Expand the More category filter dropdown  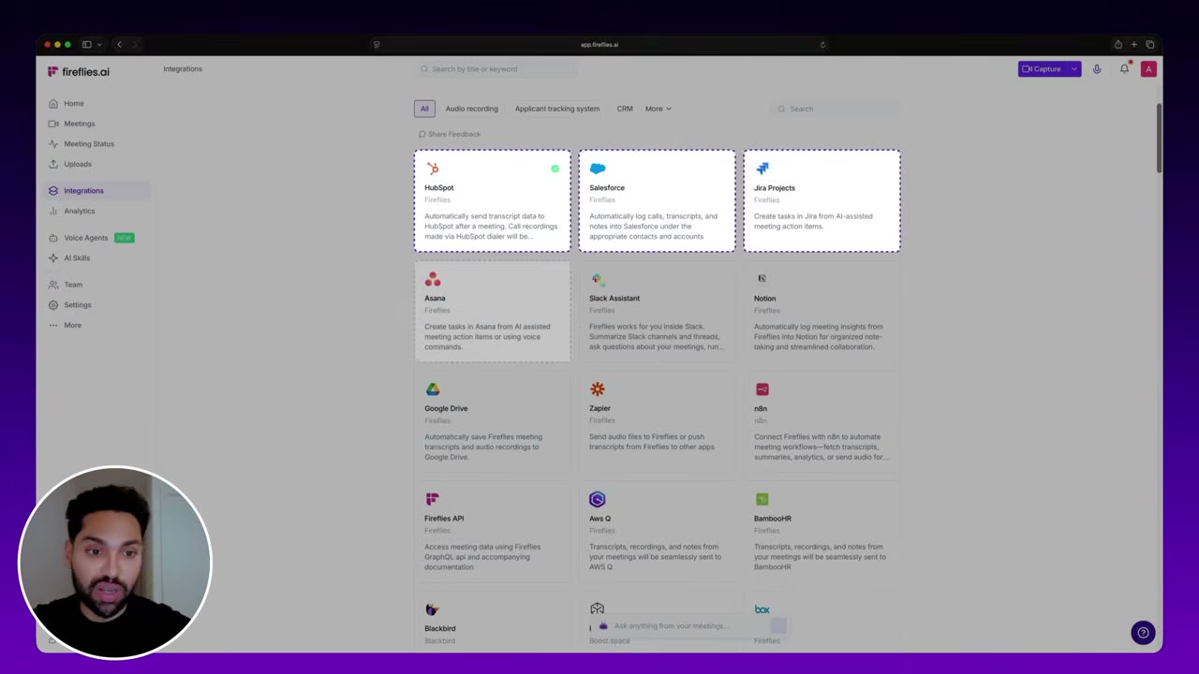pyautogui.click(x=658, y=109)
